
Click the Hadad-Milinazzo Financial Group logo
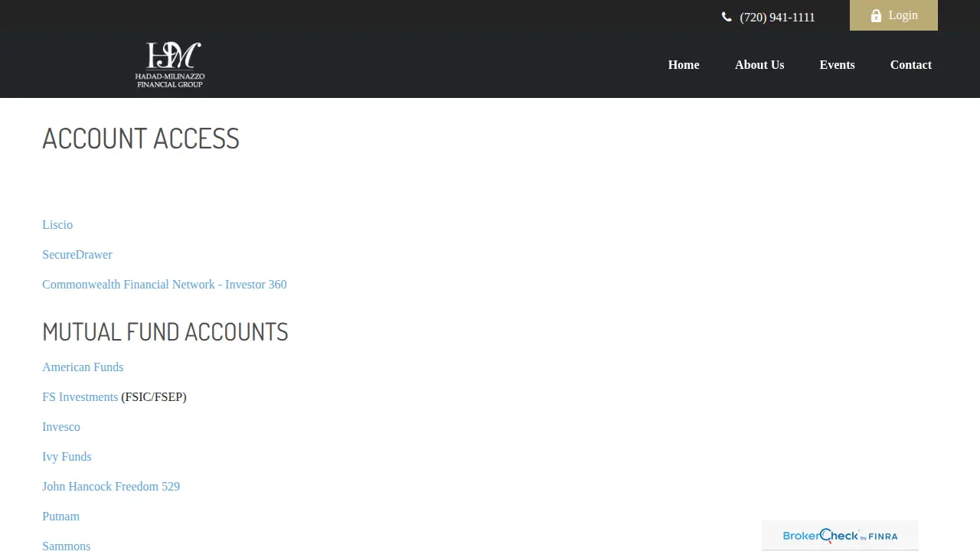coord(170,64)
